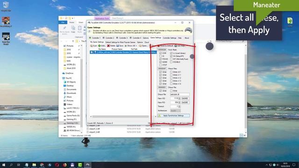Viewport: 299px width, 168px height.
Task: Click the Apply/Synchronize Settings button
Action: coord(173,116)
